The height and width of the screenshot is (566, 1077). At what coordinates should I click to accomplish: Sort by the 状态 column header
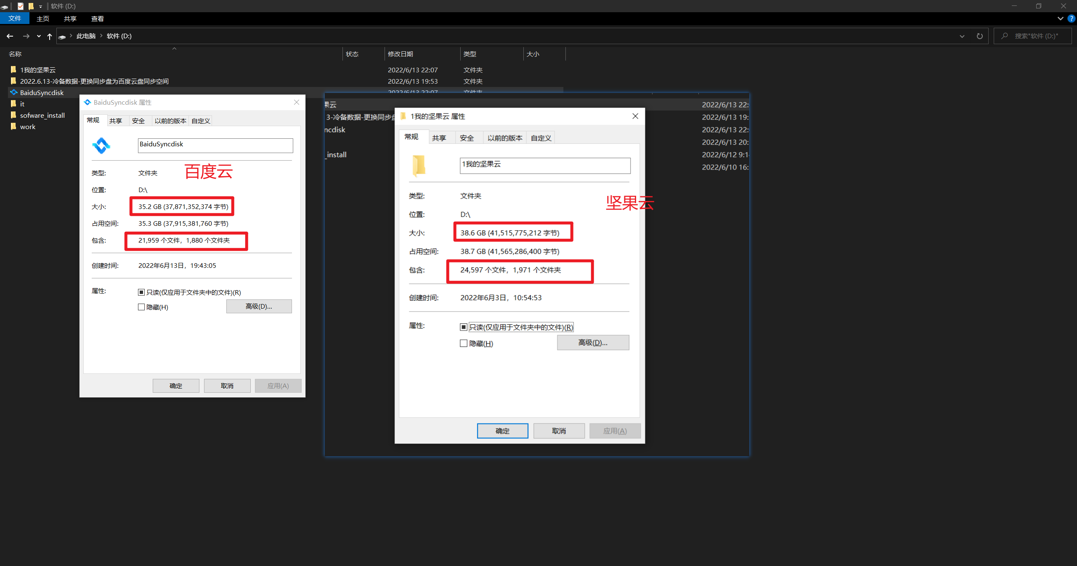tap(352, 54)
